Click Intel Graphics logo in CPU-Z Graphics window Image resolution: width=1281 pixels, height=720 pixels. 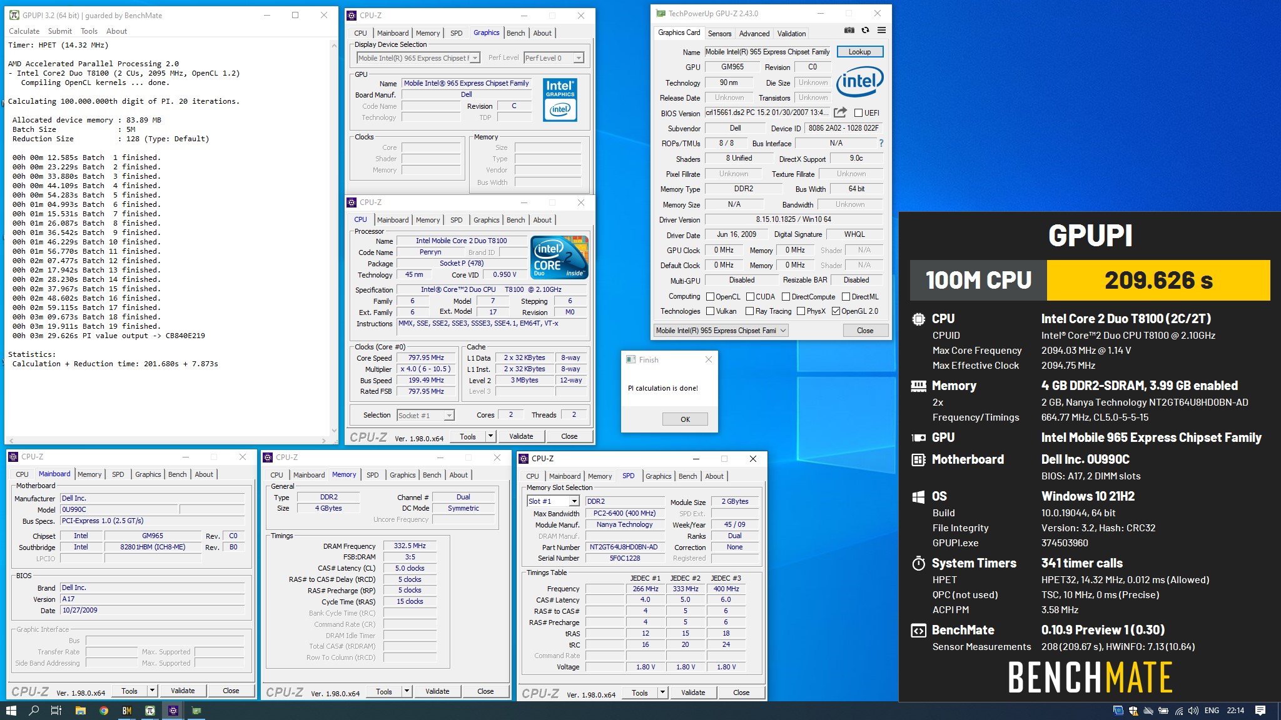click(560, 100)
